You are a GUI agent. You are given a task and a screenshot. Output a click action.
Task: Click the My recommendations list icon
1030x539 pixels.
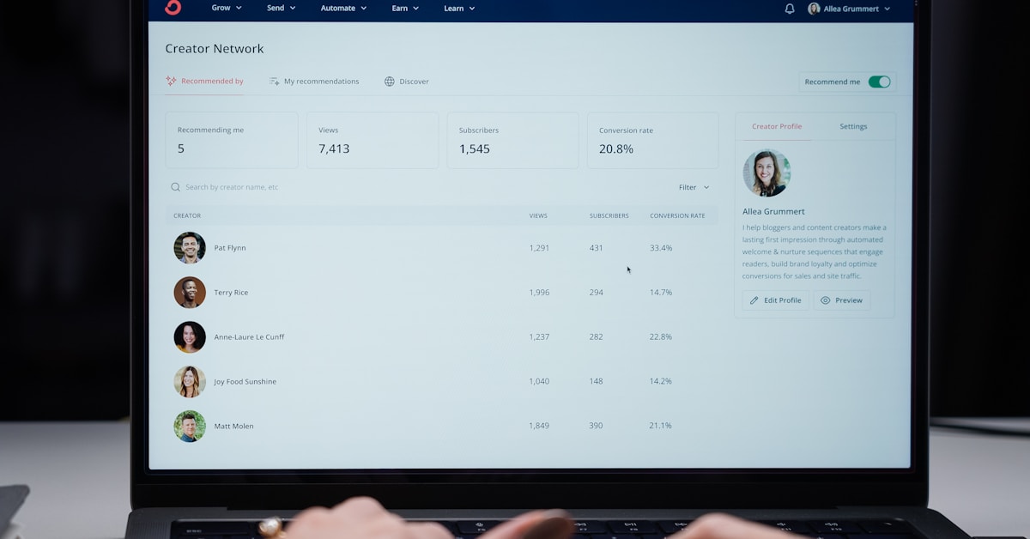pos(274,82)
